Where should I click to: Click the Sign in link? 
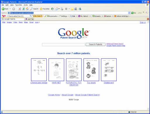(143, 22)
